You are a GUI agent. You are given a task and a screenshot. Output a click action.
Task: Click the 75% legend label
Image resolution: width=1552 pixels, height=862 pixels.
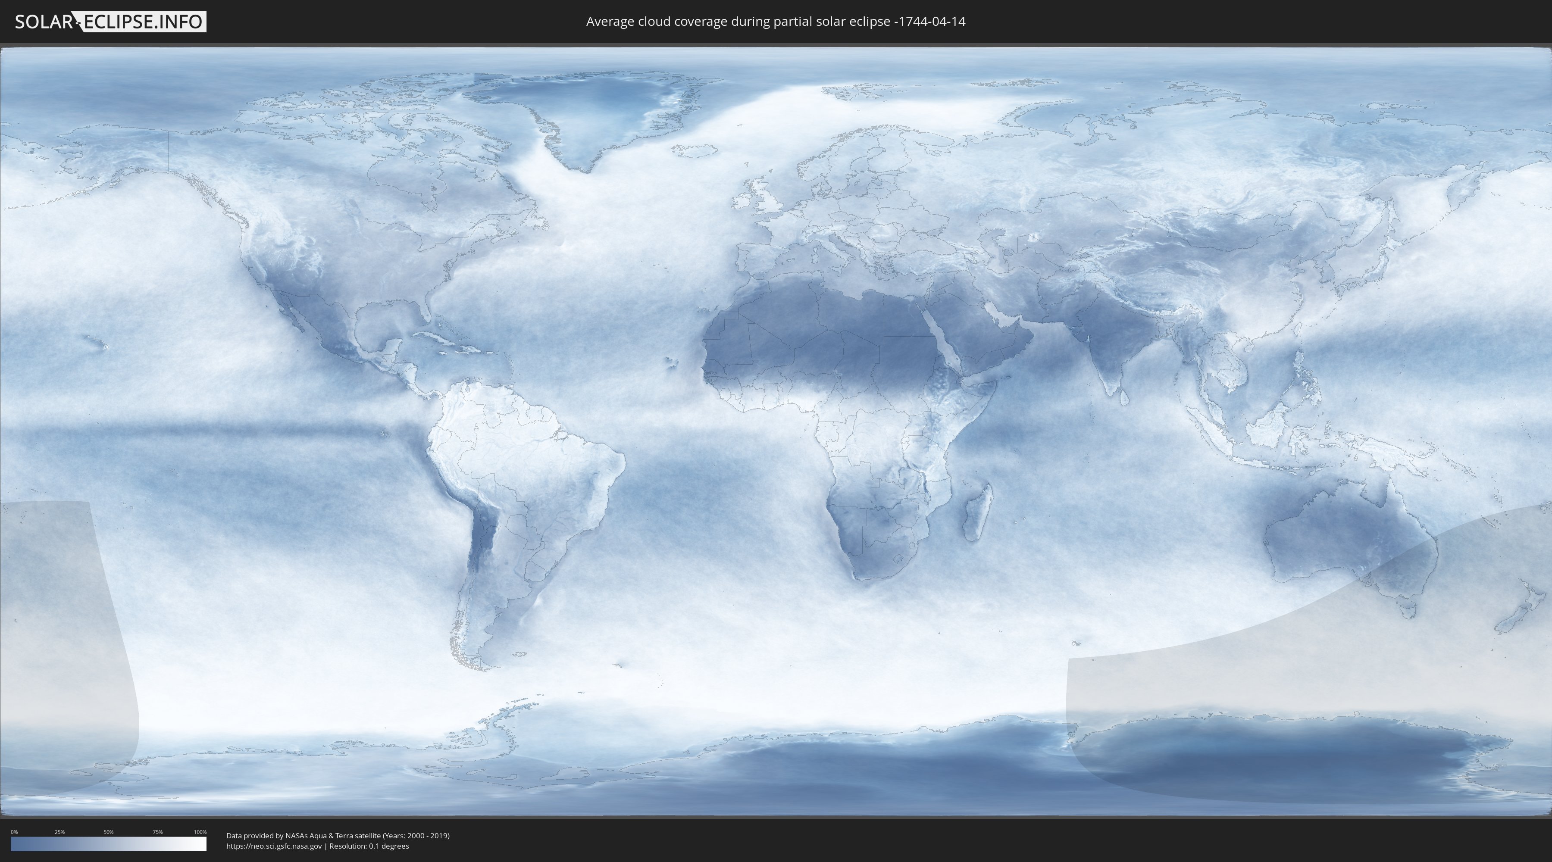[x=157, y=832]
